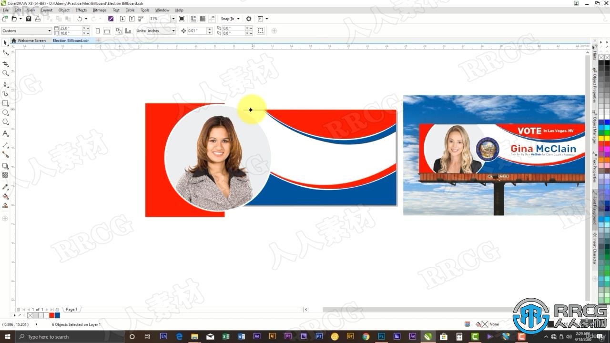610x343 pixels.
Task: Toggle Show grid button
Action: click(203, 19)
